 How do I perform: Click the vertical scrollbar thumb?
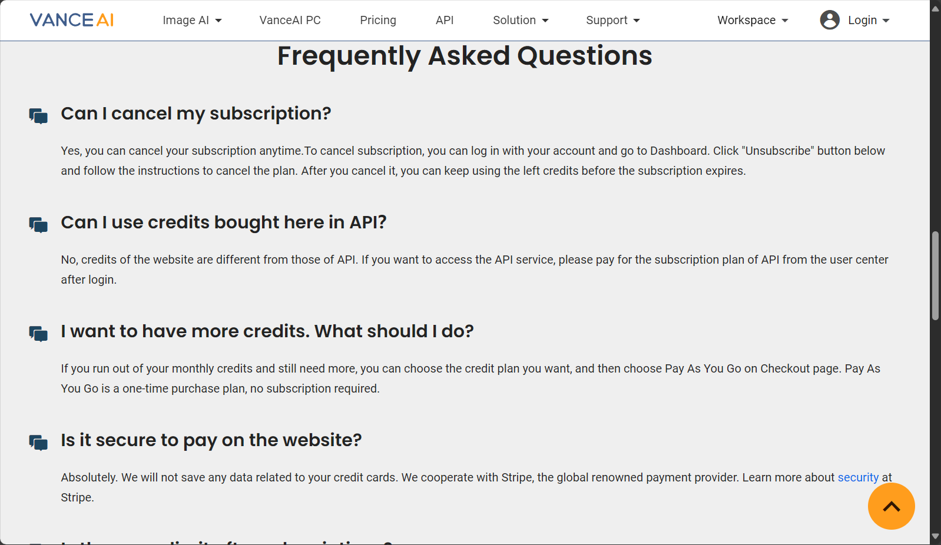click(935, 276)
